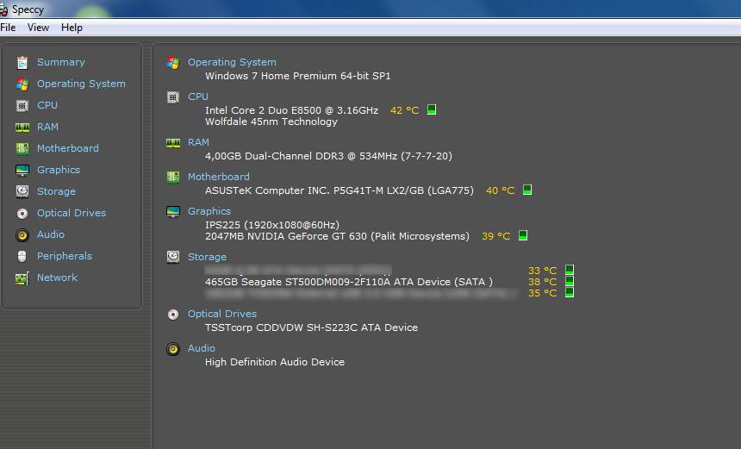Click the green indicator next to motherboard 40 °C
Viewport: 741px width, 449px height.
pyautogui.click(x=527, y=190)
